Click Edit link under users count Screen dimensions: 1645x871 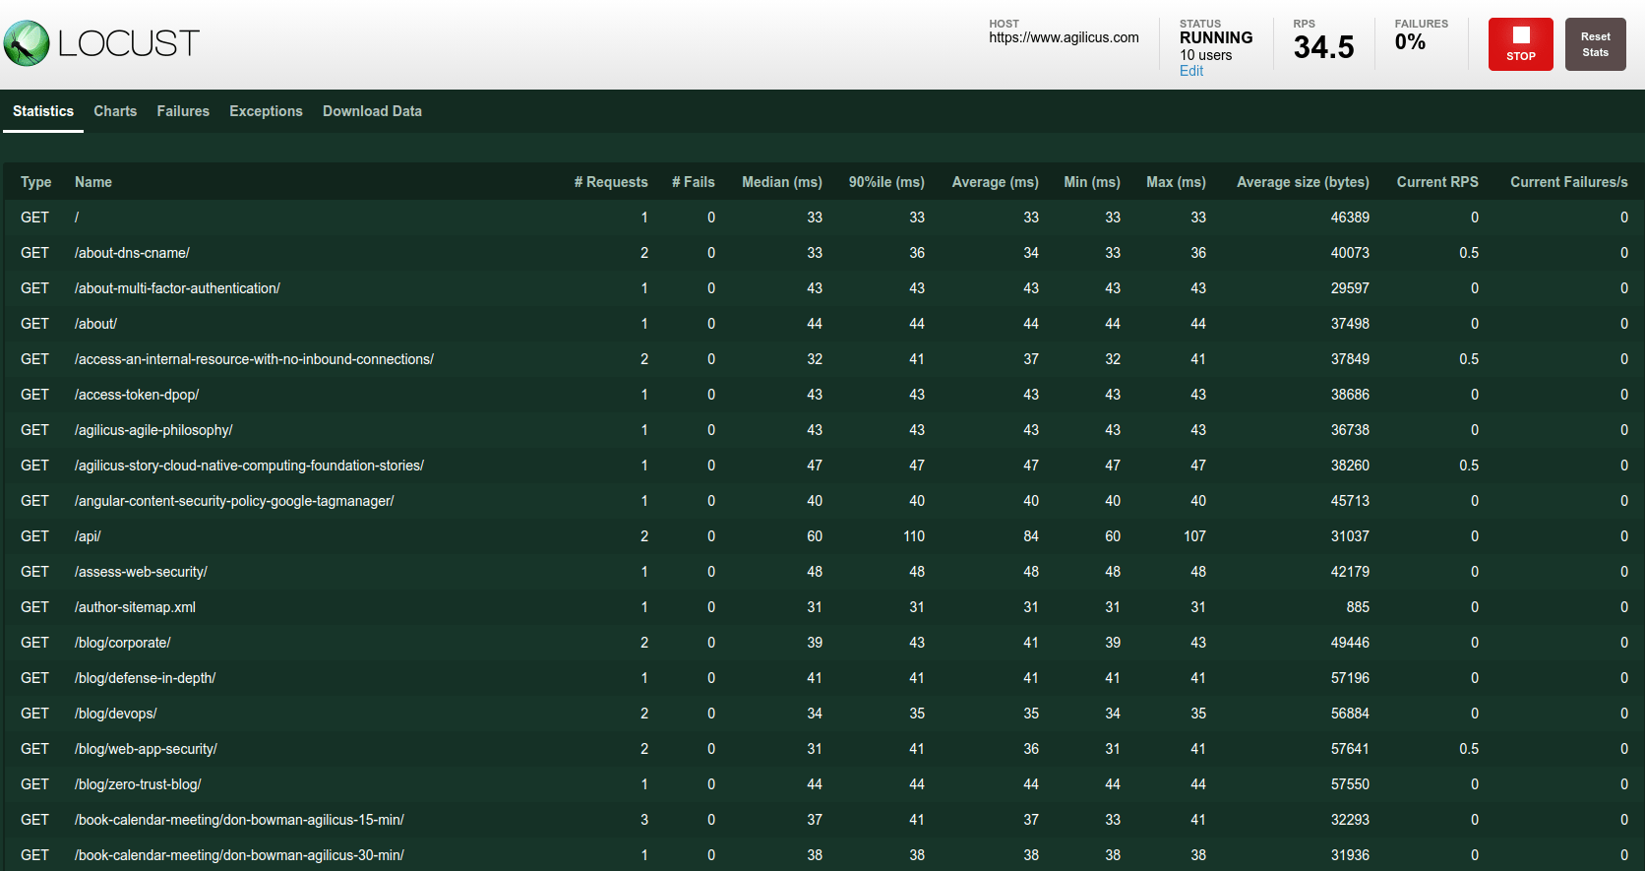(x=1190, y=71)
